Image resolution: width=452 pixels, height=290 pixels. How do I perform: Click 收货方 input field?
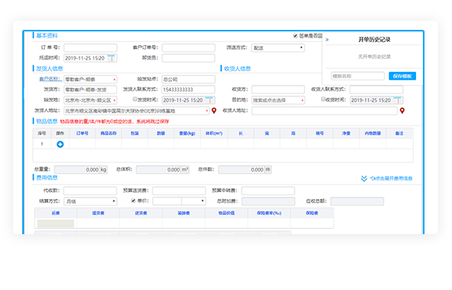(x=278, y=90)
